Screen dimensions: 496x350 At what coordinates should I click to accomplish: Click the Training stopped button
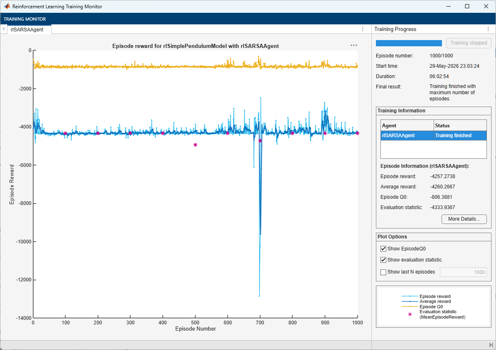[469, 43]
